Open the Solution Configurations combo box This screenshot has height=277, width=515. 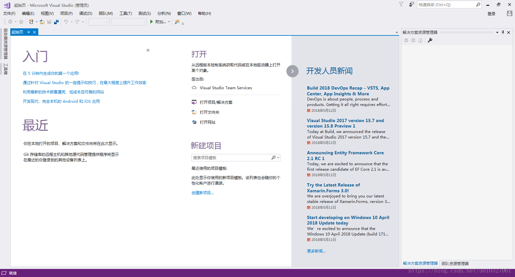99,22
